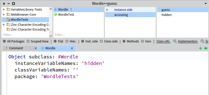The height and width of the screenshot is (95, 209).
Task: Click the red exclamation icon on Comment tab
Action: [x=6, y=48]
